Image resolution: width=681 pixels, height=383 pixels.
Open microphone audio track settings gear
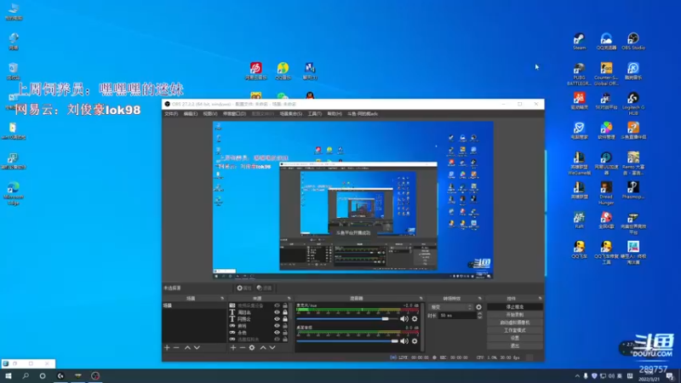tap(415, 319)
